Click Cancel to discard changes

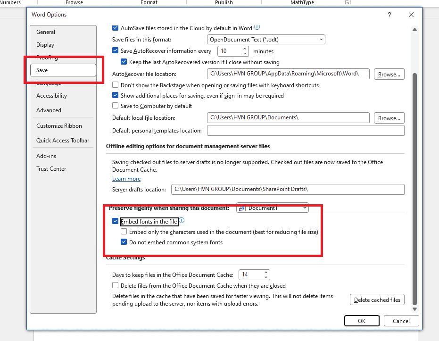(x=401, y=321)
